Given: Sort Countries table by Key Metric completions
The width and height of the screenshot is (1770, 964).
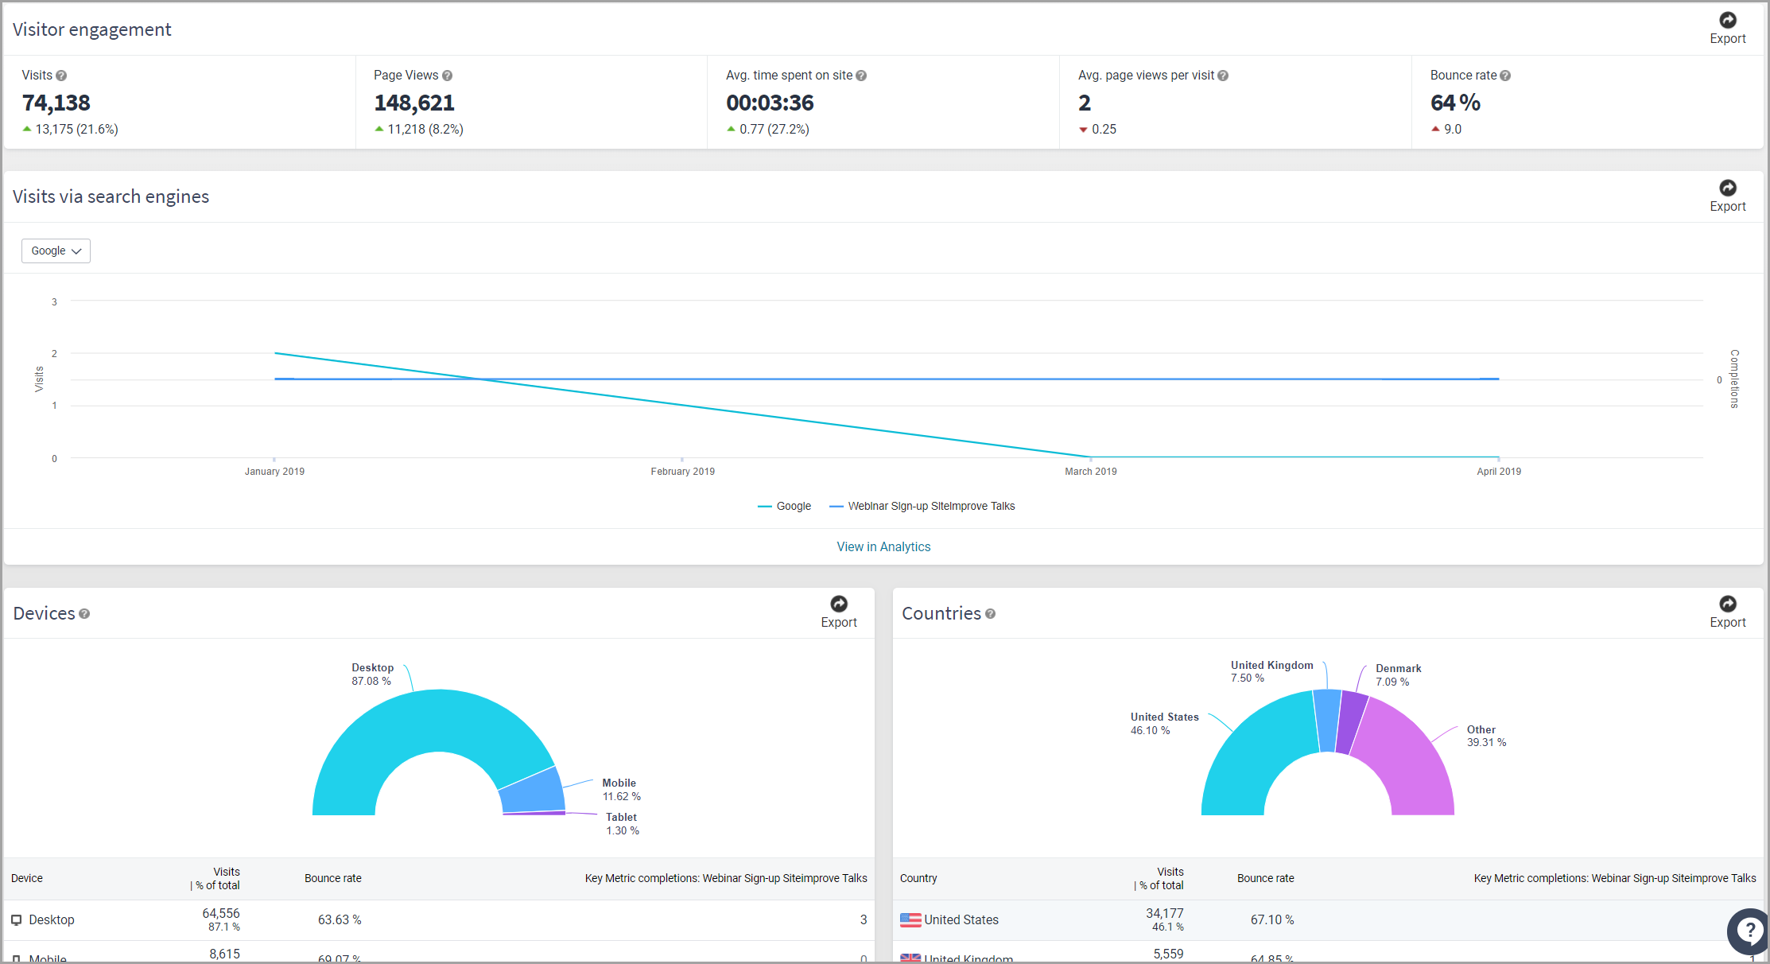Looking at the screenshot, I should (x=1615, y=878).
